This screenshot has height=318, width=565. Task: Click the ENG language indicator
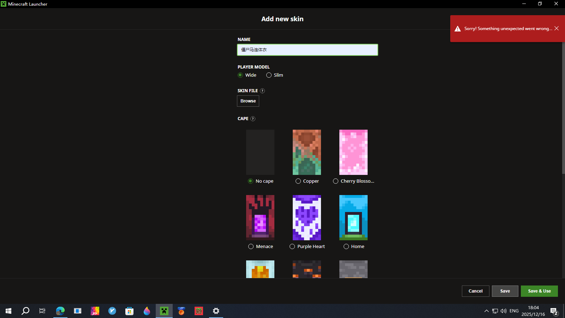[x=514, y=311]
